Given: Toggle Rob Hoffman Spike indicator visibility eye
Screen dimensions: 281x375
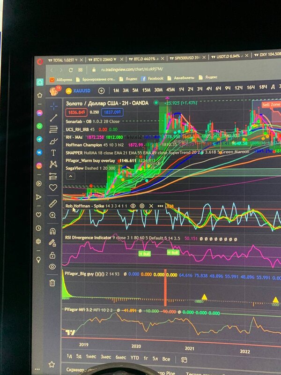Looking at the screenshot, I should 133,206.
